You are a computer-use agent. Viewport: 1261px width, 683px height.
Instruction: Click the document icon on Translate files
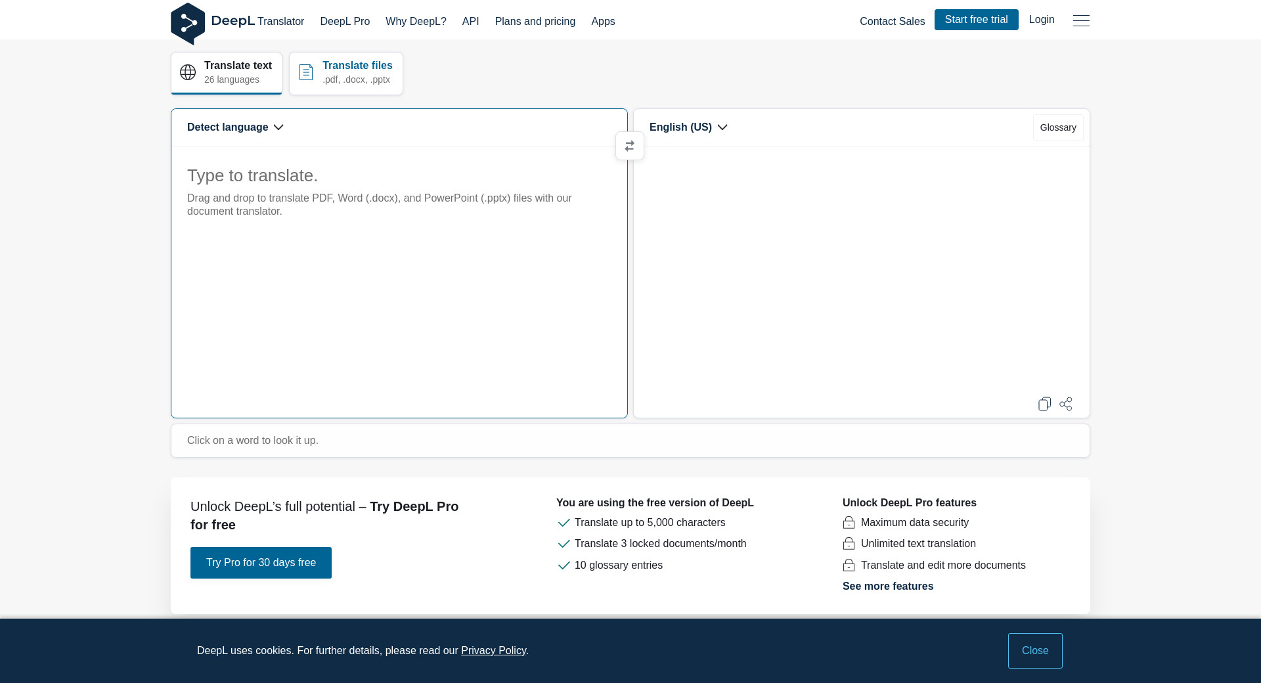306,72
